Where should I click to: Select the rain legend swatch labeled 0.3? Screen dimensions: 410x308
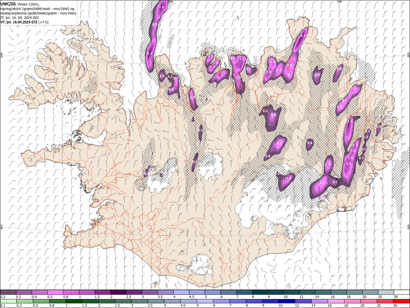tap(25, 301)
